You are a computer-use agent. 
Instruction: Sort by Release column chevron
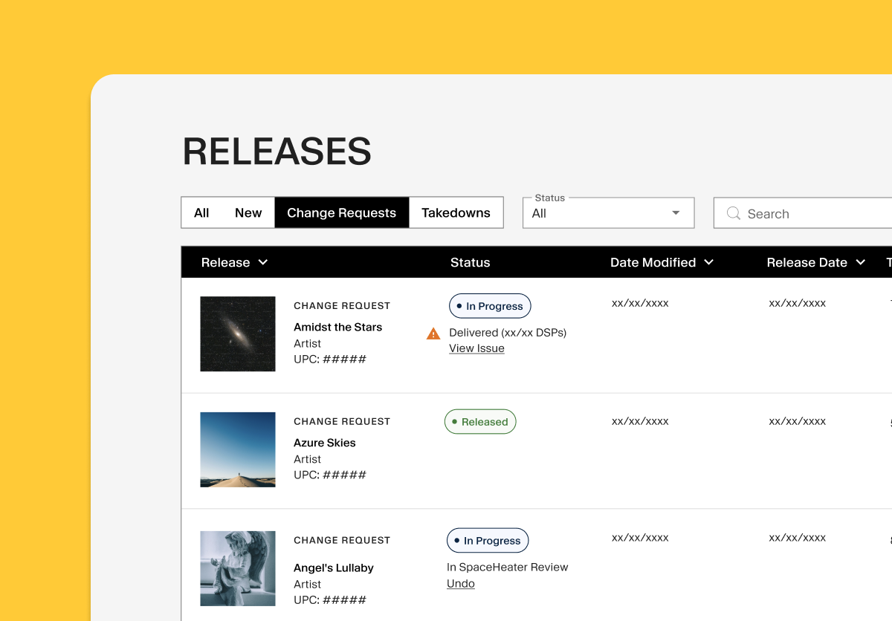tap(262, 262)
